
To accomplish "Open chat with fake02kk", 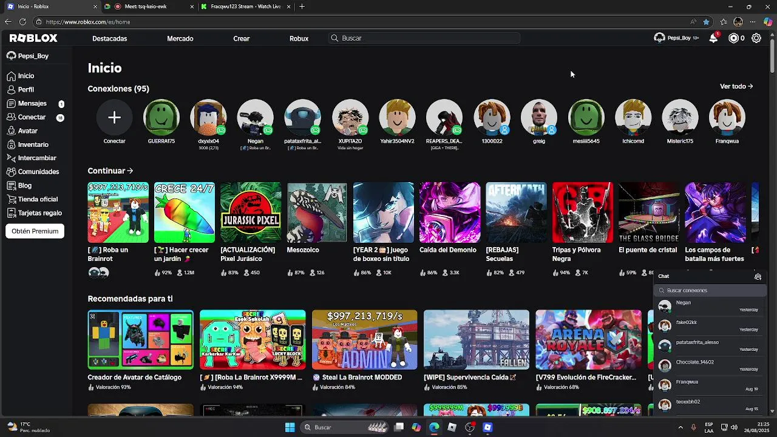I will pos(709,327).
